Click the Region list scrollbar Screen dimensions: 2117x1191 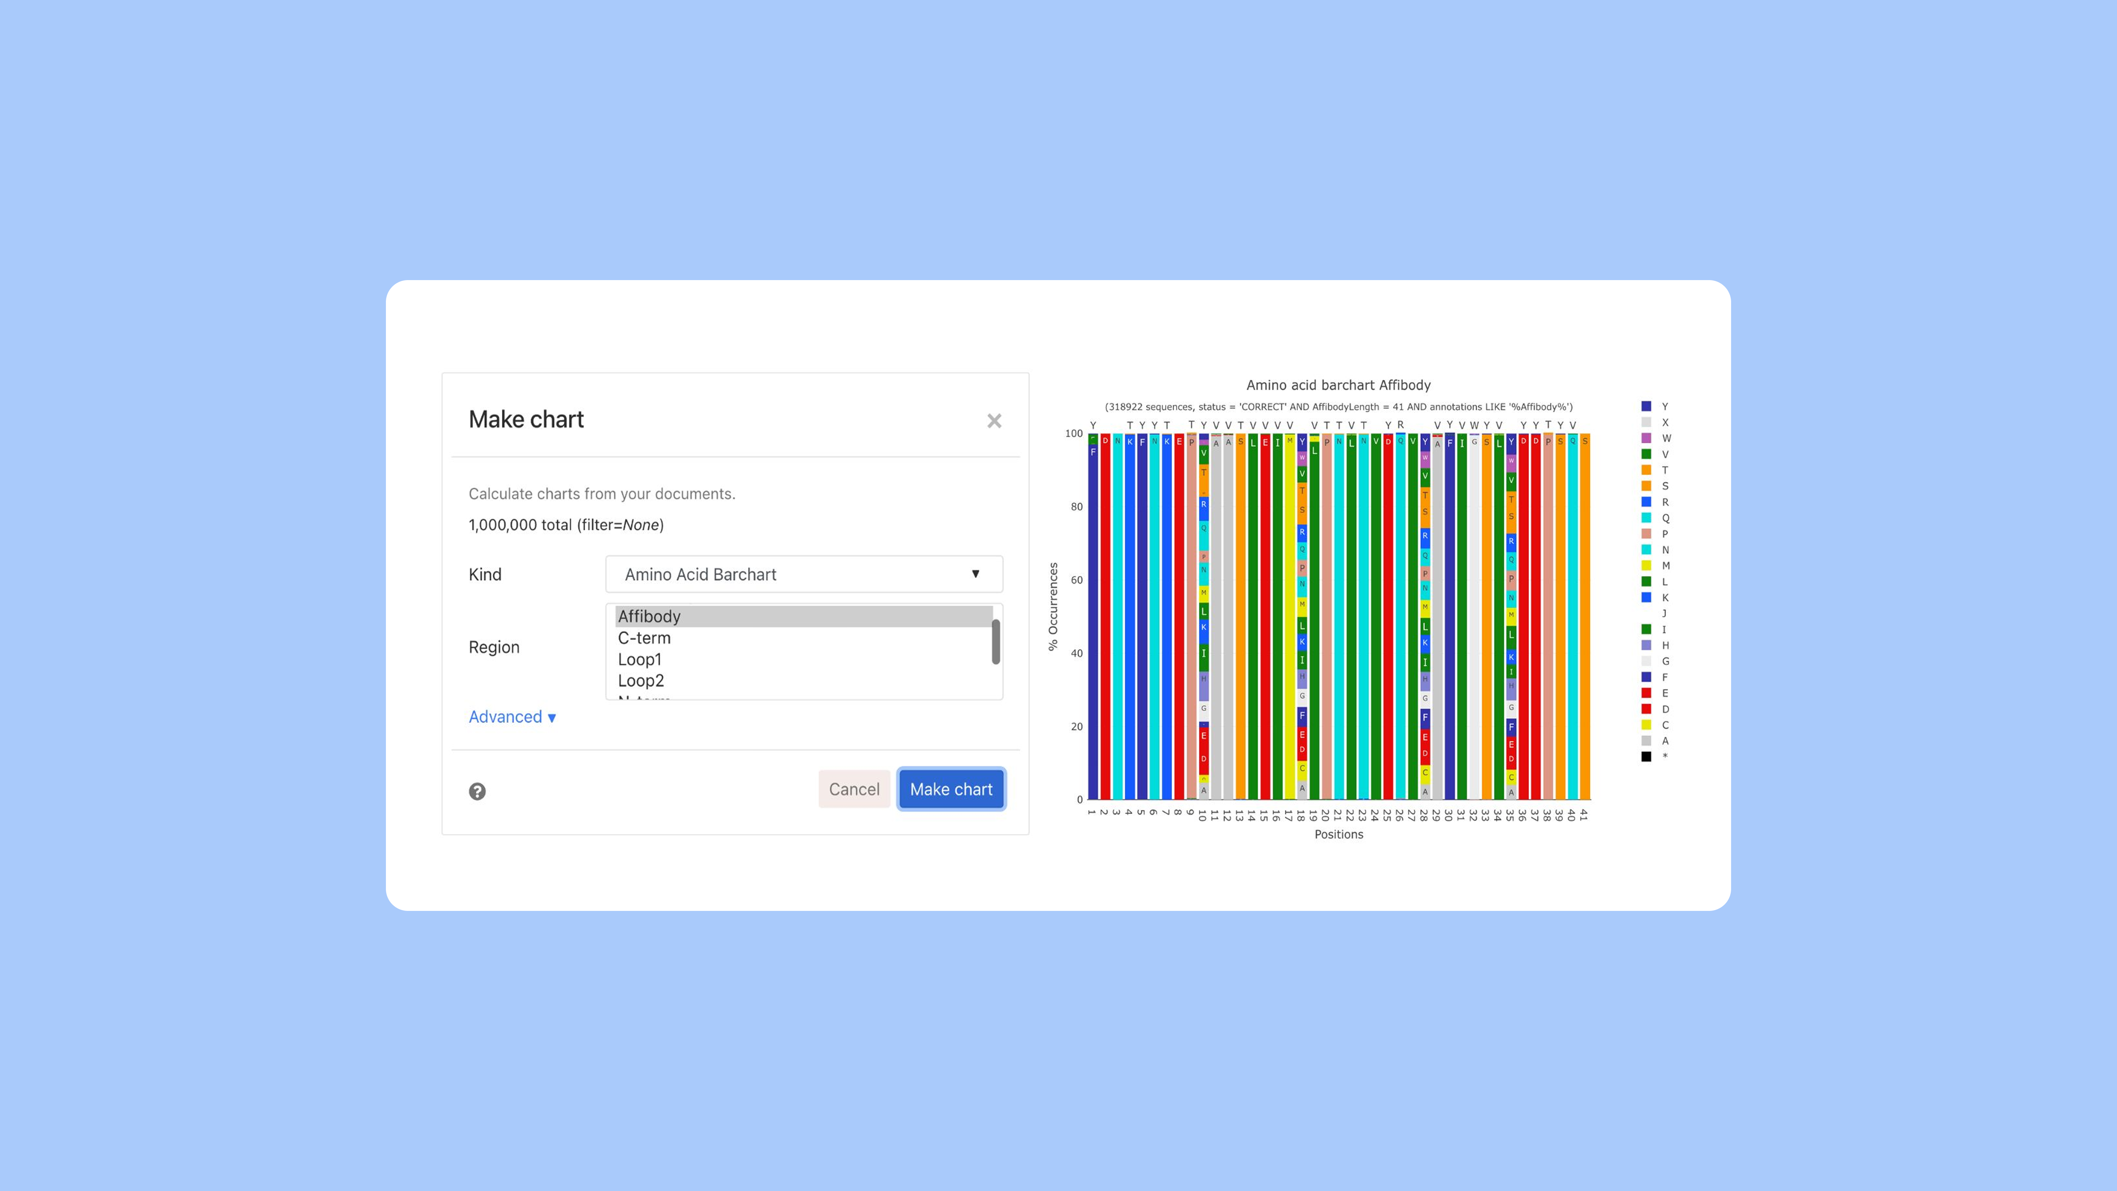(996, 642)
